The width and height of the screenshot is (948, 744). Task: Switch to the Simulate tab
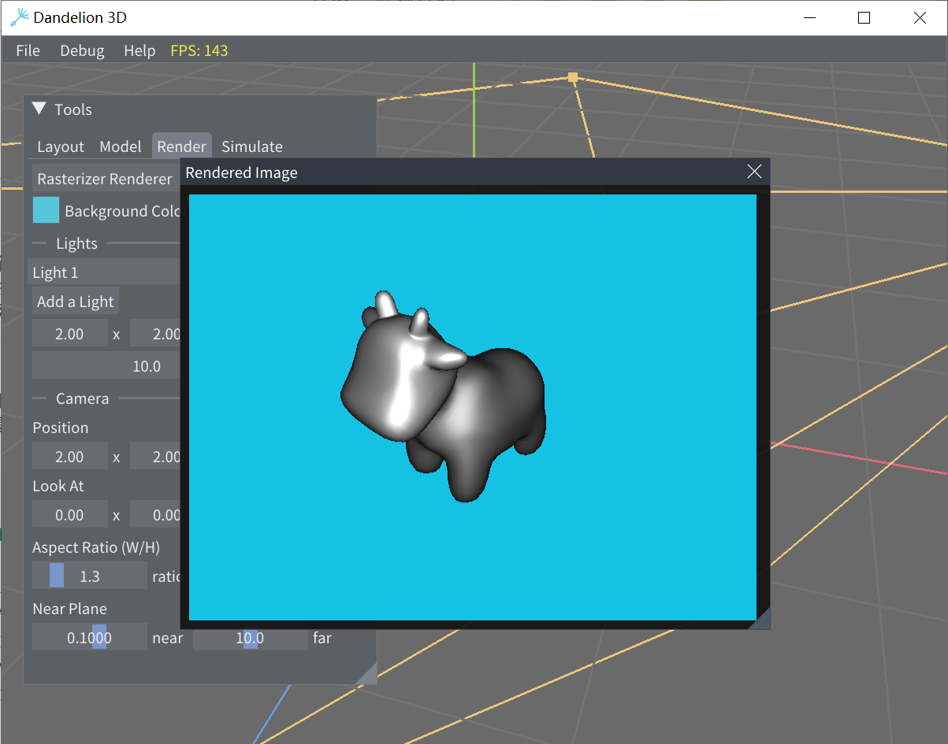click(251, 146)
